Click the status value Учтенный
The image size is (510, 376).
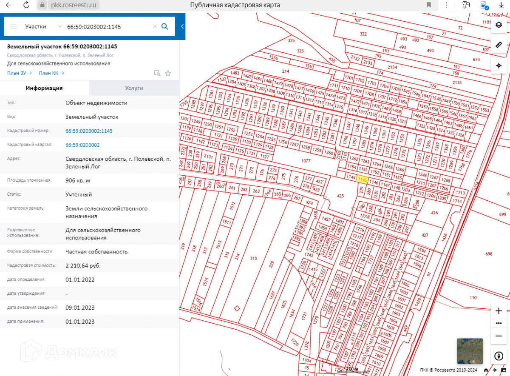click(x=79, y=194)
